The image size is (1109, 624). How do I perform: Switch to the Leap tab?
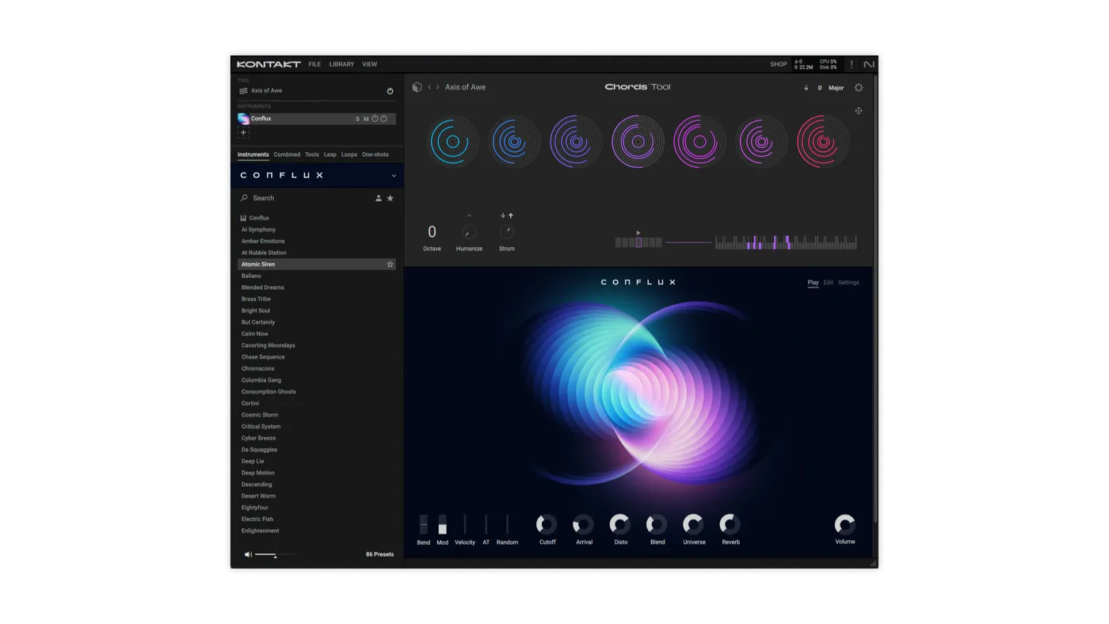(x=330, y=154)
